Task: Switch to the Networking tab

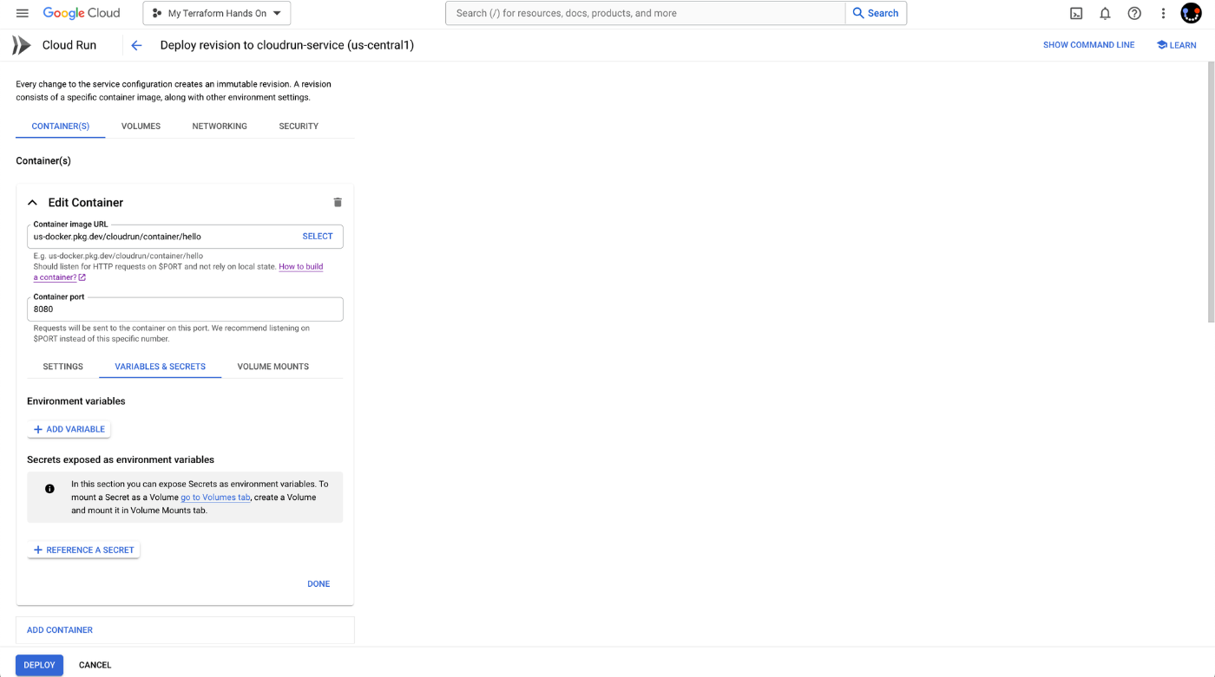Action: pyautogui.click(x=220, y=126)
